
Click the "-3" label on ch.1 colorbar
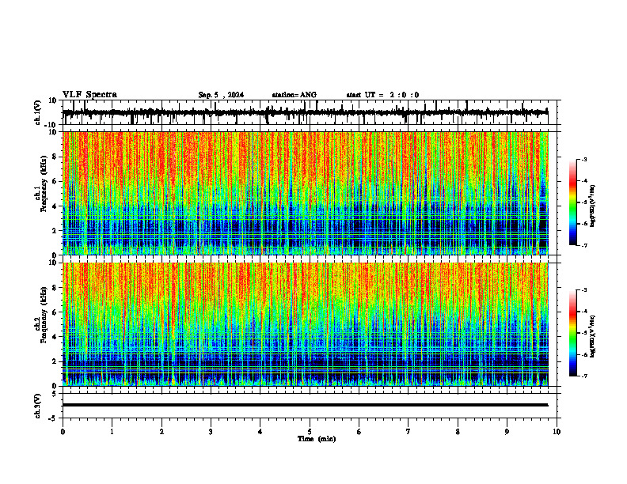(x=583, y=160)
